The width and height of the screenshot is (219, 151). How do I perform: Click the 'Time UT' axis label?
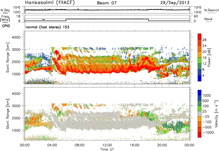107,149
